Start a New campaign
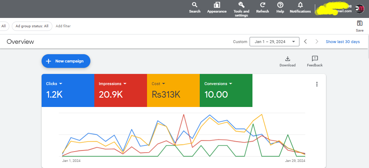Screen dimensions: 369x168 pyautogui.click(x=66, y=61)
